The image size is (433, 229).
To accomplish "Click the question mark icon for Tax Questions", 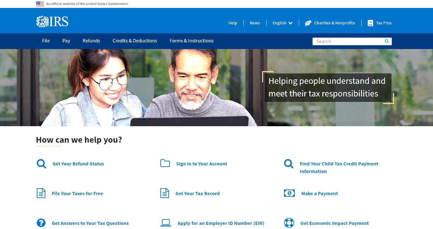I will click(41, 223).
